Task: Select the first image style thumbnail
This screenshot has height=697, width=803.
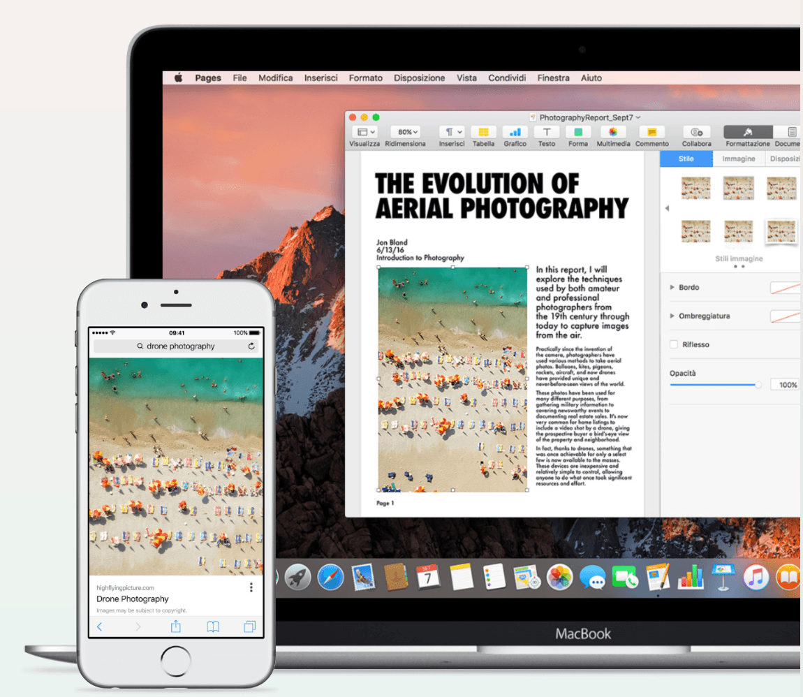Action: click(696, 188)
